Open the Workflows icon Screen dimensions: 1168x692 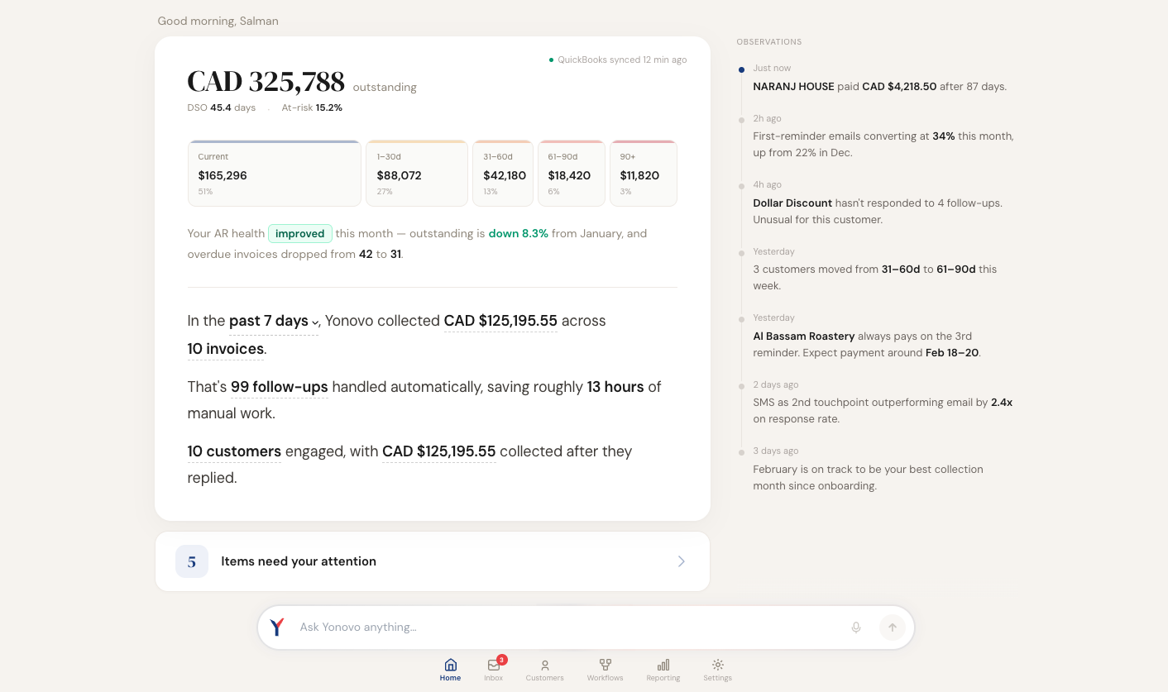tap(606, 665)
